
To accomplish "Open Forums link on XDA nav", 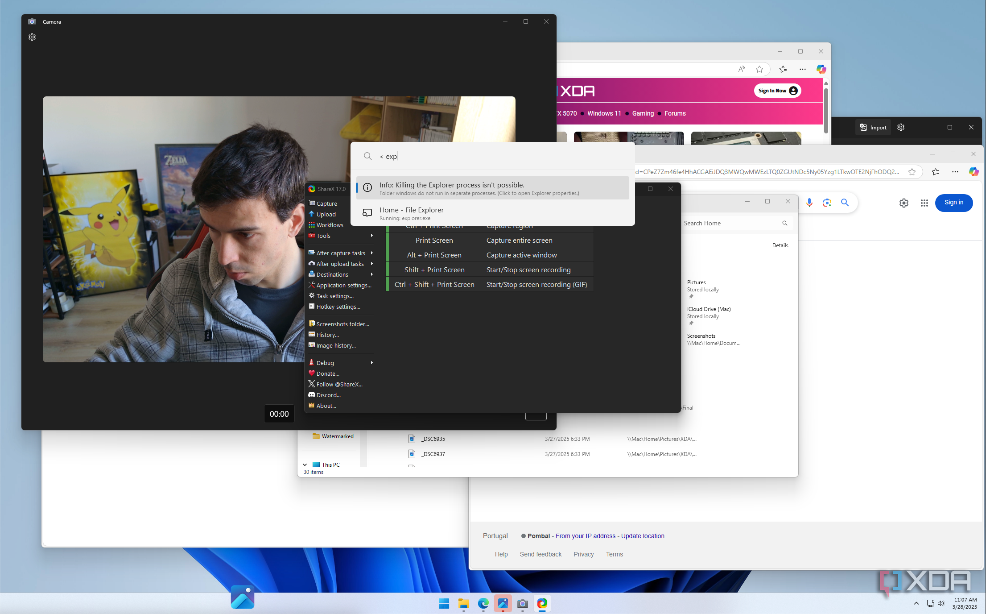I will [675, 113].
